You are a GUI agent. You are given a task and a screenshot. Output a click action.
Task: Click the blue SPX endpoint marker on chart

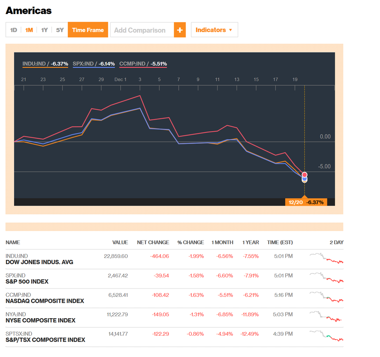304,179
